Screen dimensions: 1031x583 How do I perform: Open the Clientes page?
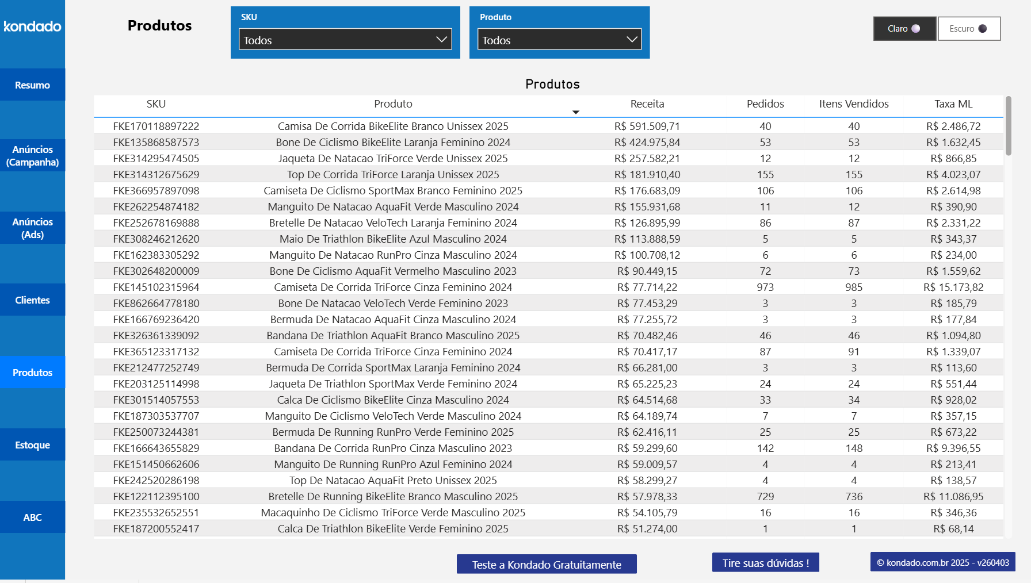tap(32, 300)
